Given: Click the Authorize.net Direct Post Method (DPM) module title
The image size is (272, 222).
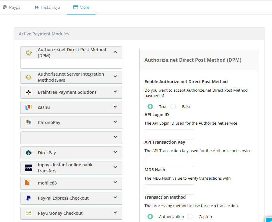Looking at the screenshot, I should (x=72, y=53).
